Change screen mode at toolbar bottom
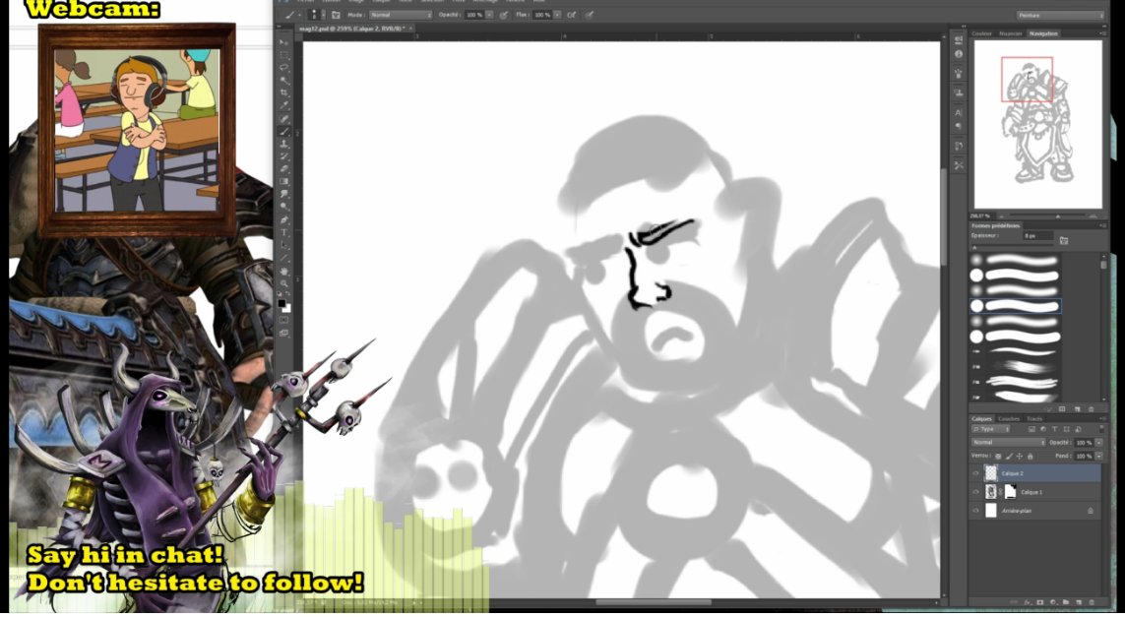The height and width of the screenshot is (617, 1125). click(283, 333)
